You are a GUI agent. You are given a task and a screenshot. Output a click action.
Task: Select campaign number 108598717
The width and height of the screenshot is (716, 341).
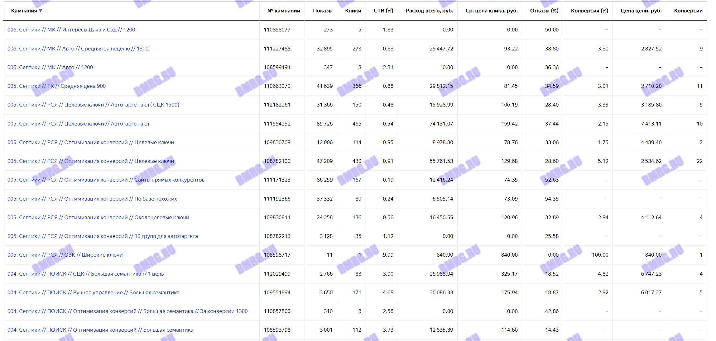coord(277,255)
